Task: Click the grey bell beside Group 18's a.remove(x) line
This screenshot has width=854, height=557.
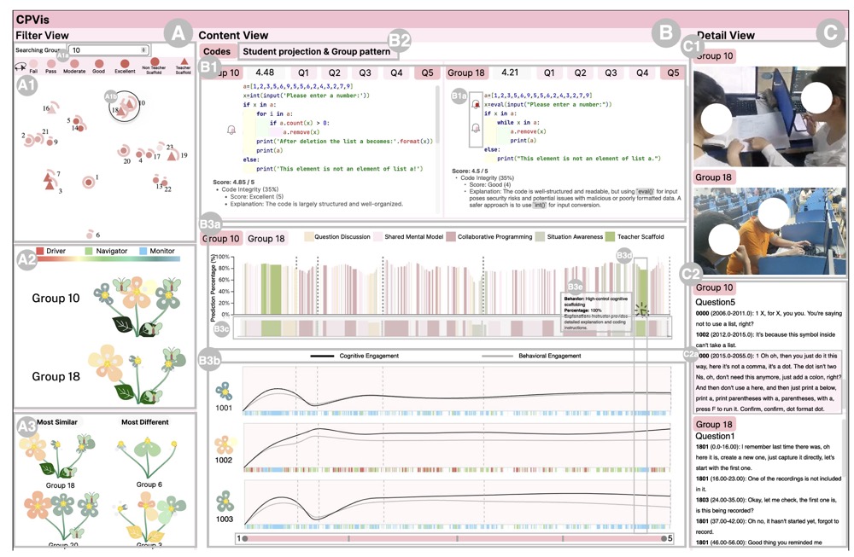Action: 476,128
